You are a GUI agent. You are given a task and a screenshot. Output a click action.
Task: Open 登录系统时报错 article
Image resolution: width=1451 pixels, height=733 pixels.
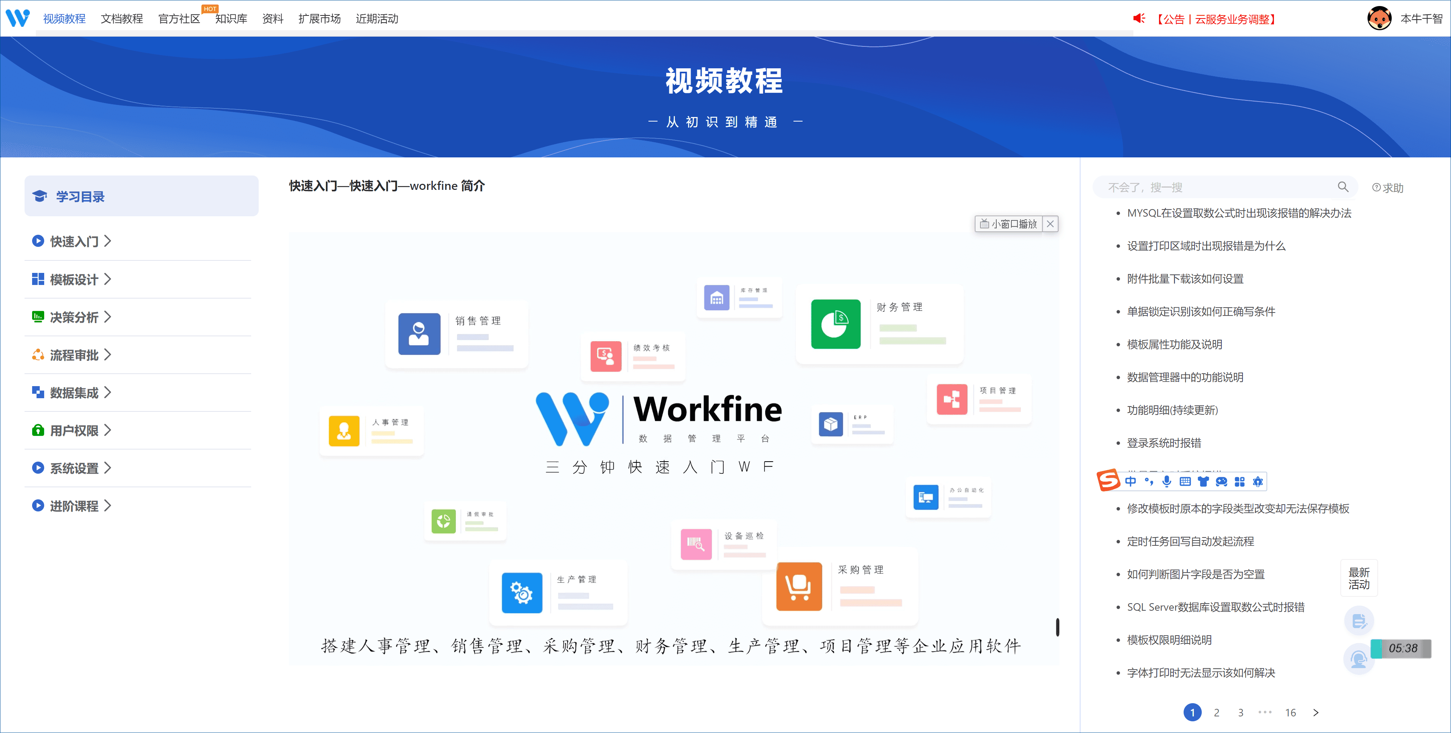(x=1164, y=442)
